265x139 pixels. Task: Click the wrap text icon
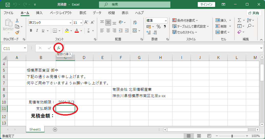pyautogui.click(x=135, y=22)
